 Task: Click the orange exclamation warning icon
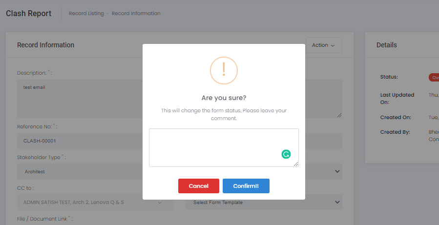224,70
